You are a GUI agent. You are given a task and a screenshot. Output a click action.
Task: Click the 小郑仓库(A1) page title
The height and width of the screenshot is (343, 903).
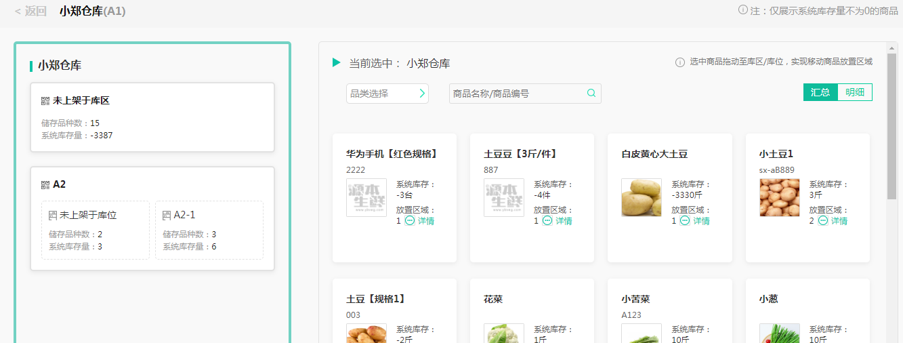(x=92, y=11)
